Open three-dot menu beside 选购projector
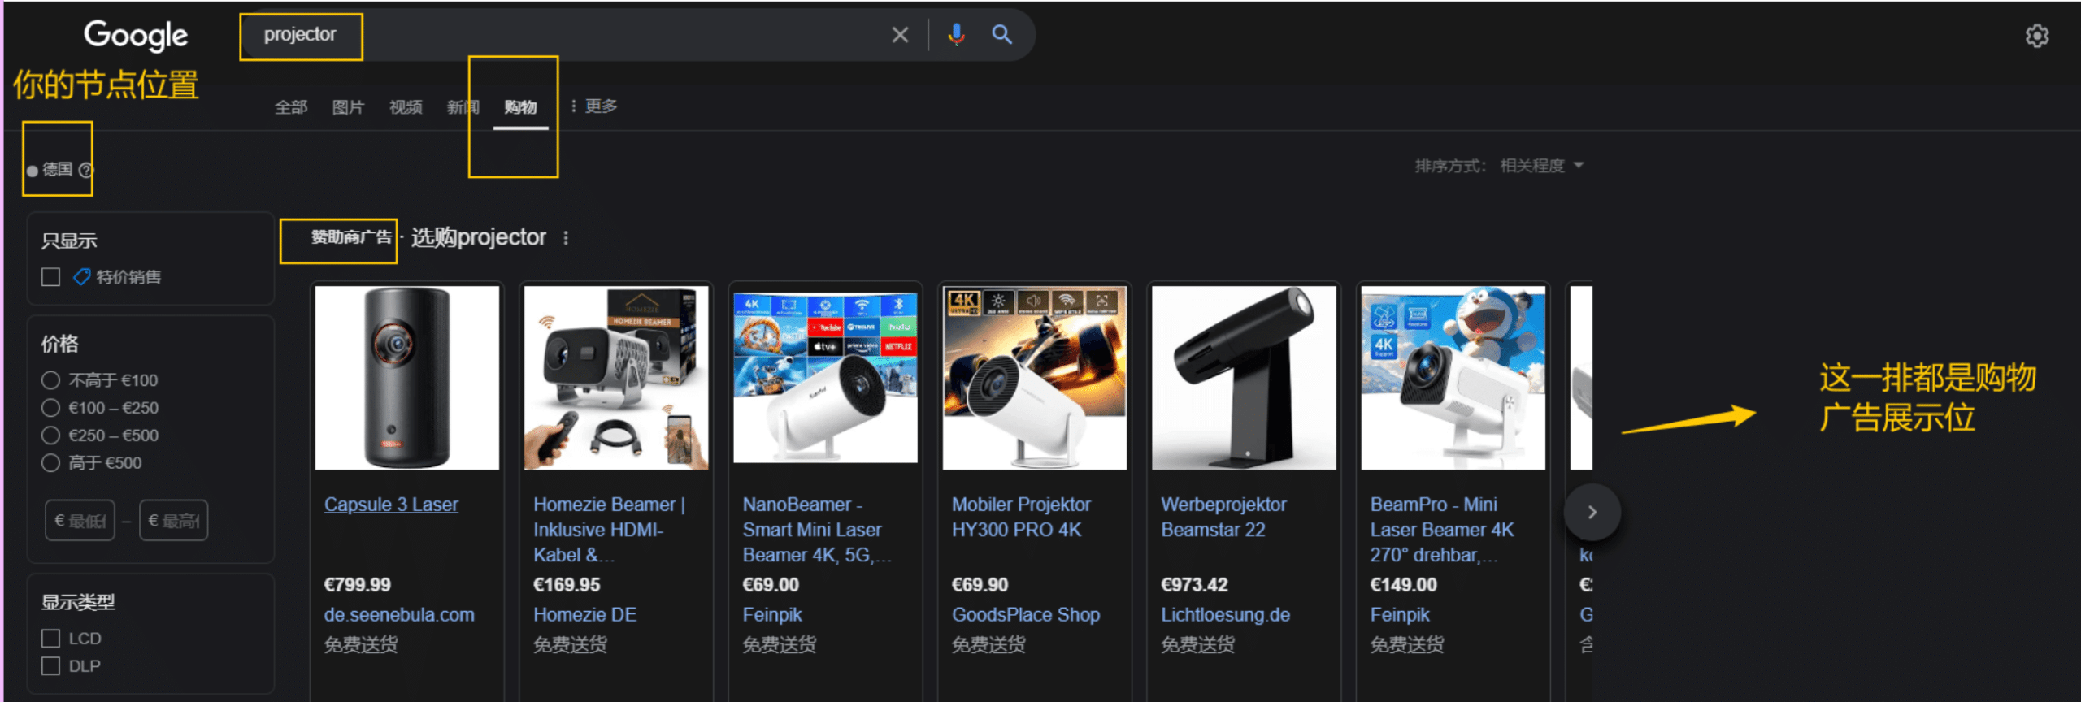 566,238
